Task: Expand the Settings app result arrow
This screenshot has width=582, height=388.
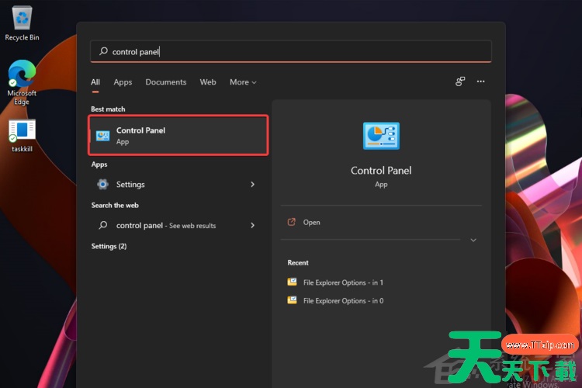Action: [x=252, y=184]
